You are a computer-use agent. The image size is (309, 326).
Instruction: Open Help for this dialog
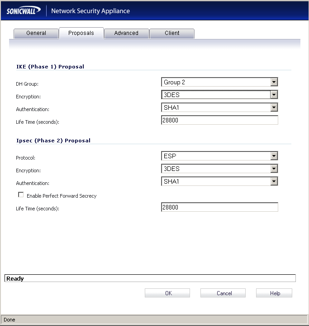tap(274, 293)
